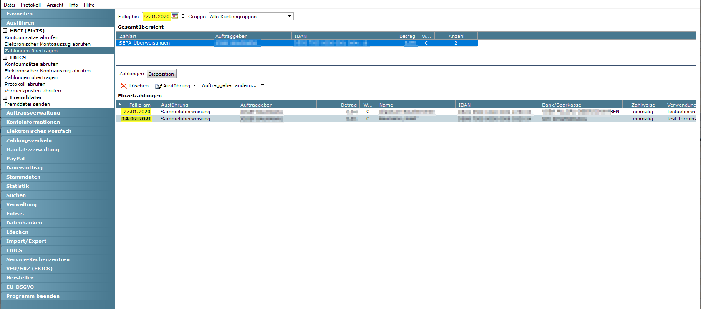The image size is (701, 309).
Task: Click the Fällig bis date field
Action: [x=156, y=17]
